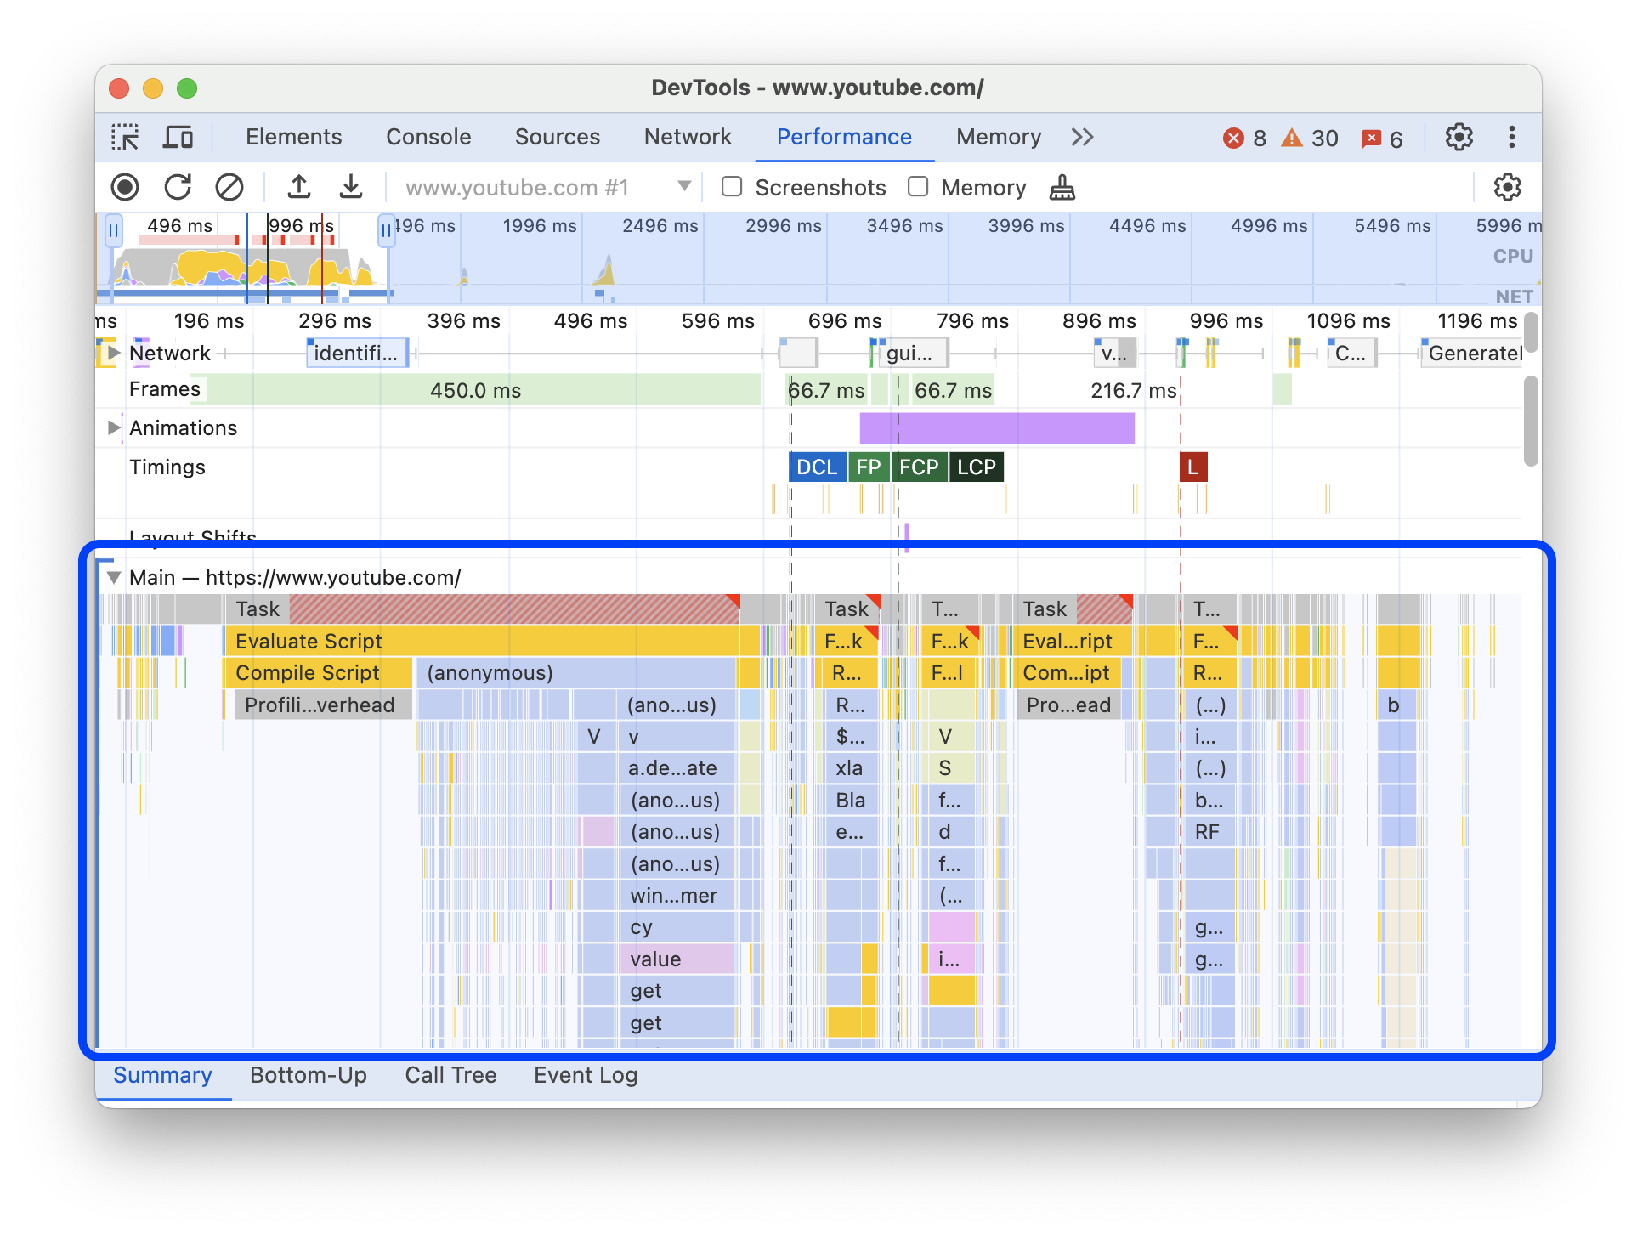The height and width of the screenshot is (1234, 1637).
Task: Click the DevTools overflow menu icon
Action: pos(1510,136)
